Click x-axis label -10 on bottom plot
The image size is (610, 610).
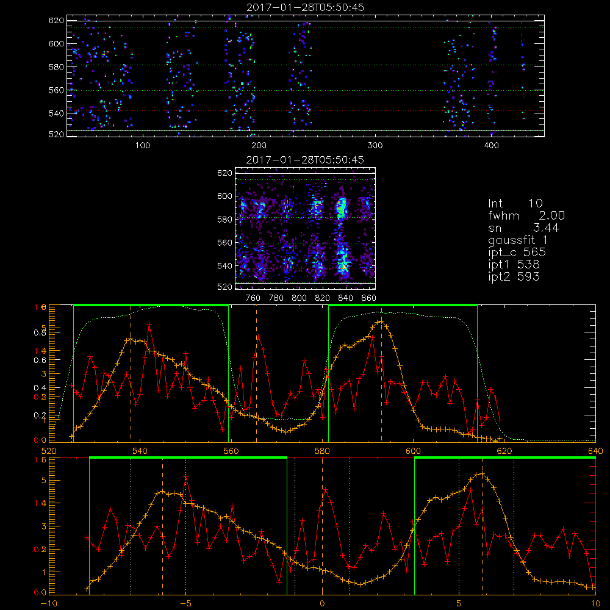tap(49, 604)
